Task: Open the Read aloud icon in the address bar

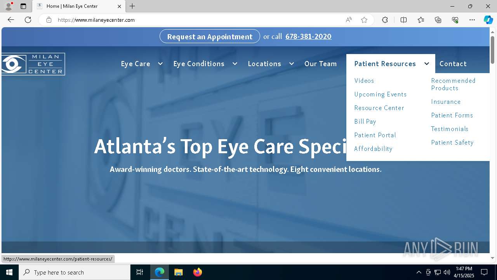Action: (349, 20)
